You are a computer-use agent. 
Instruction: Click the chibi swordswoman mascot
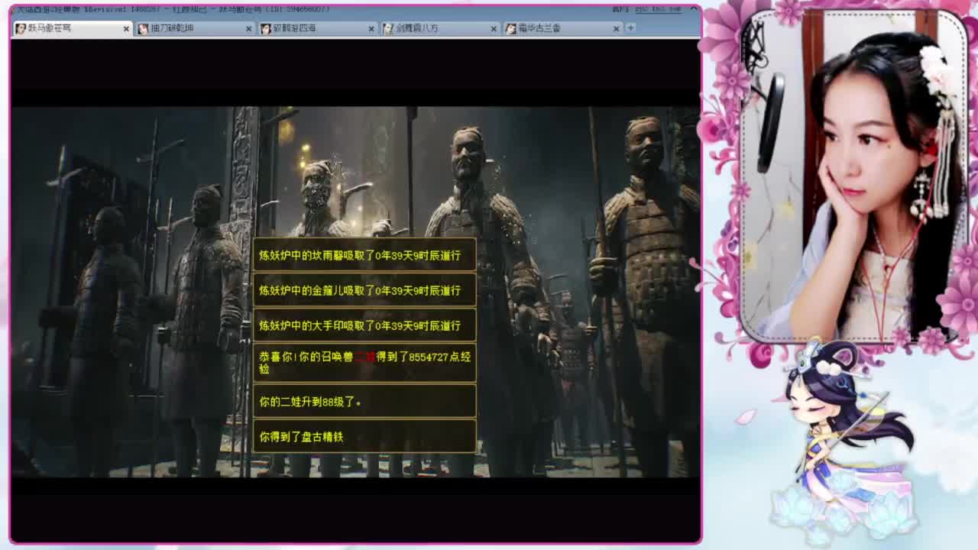coord(844,443)
